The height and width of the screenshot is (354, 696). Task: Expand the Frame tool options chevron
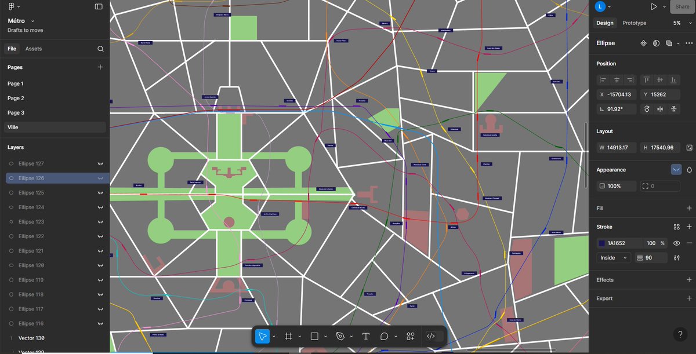click(x=299, y=337)
